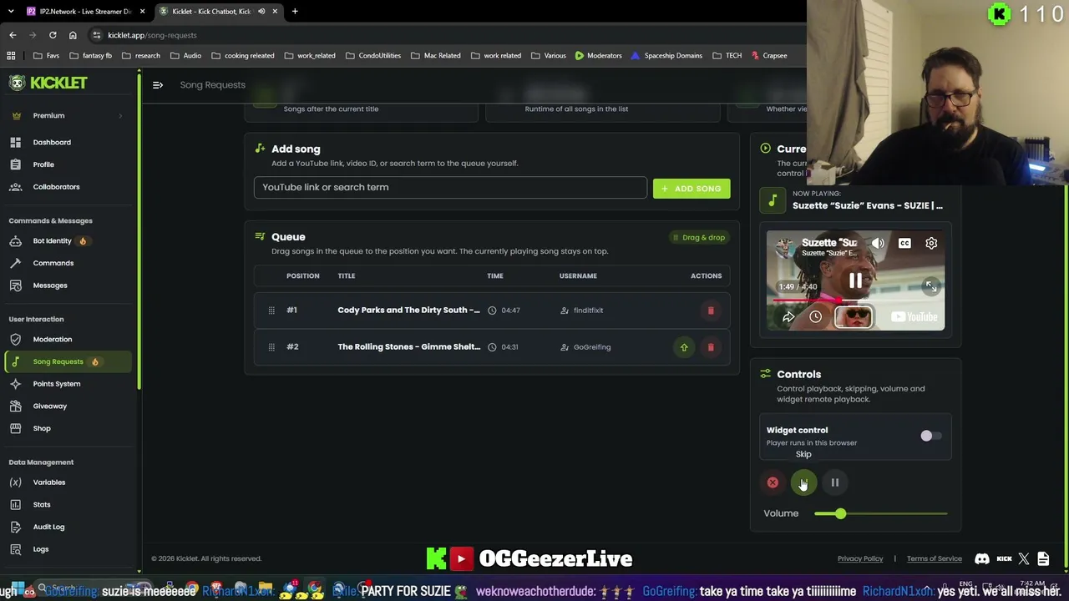The height and width of the screenshot is (601, 1069).
Task: Expand the Premium sidebar item
Action: pos(67,115)
